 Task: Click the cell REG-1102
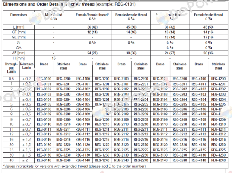(x=83, y=89)
